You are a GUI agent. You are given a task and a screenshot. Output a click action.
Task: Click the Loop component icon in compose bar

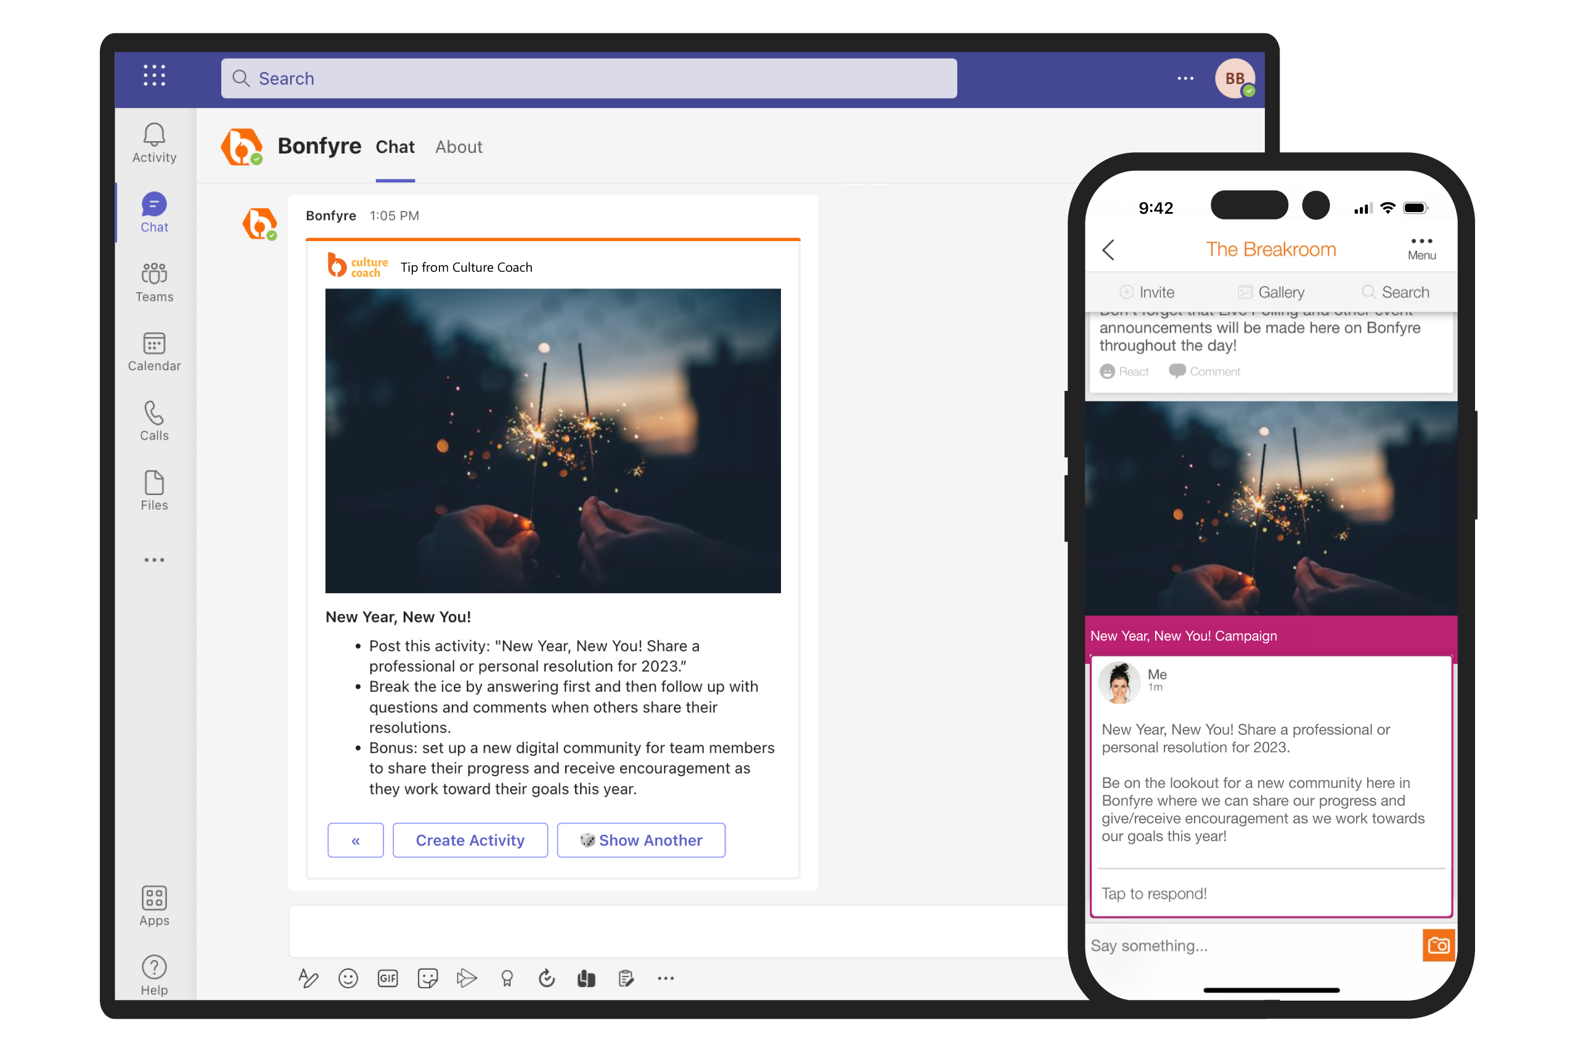pos(547,978)
